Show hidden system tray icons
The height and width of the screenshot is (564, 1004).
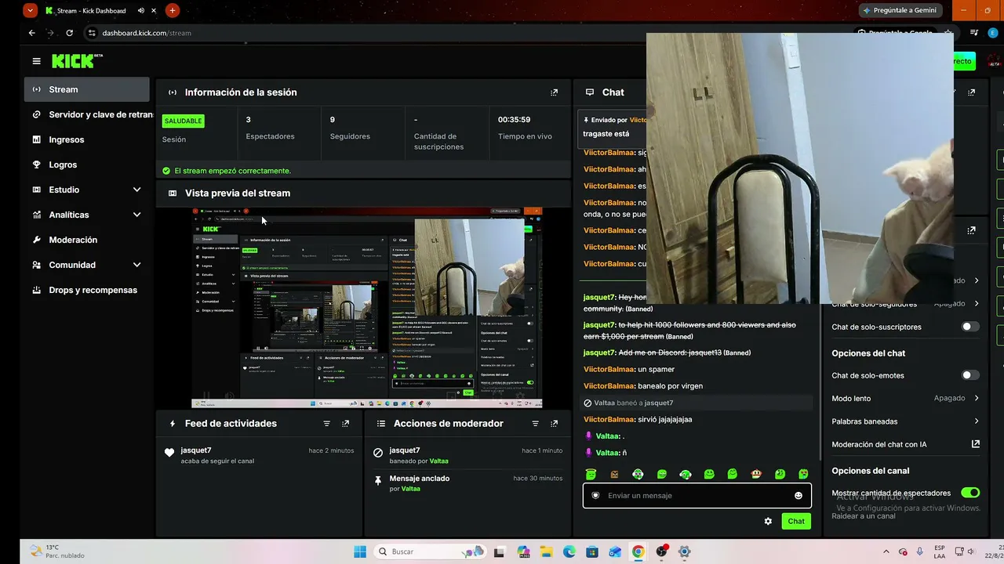pos(886,551)
